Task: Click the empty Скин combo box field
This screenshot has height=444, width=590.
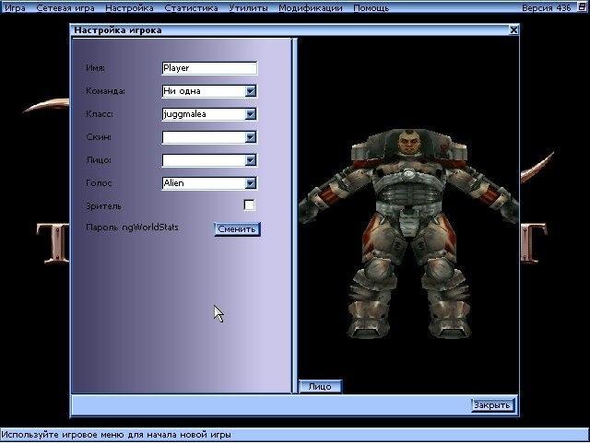Action: [209, 137]
